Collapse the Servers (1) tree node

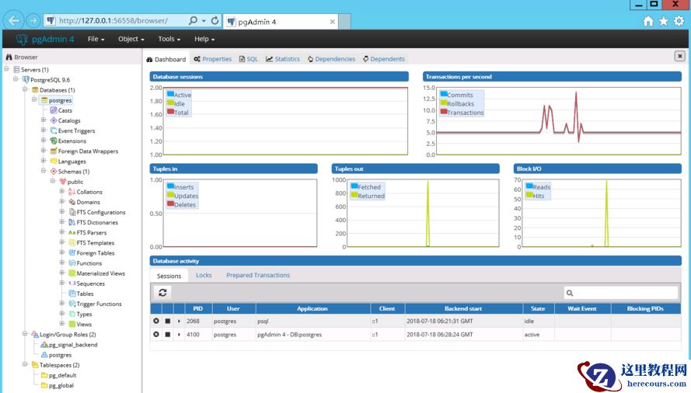coord(7,69)
